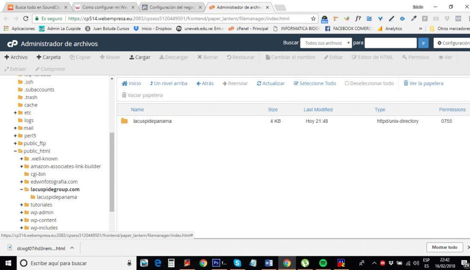Click the Borrar delete item
This screenshot has width=470, height=270.
pos(207,57)
